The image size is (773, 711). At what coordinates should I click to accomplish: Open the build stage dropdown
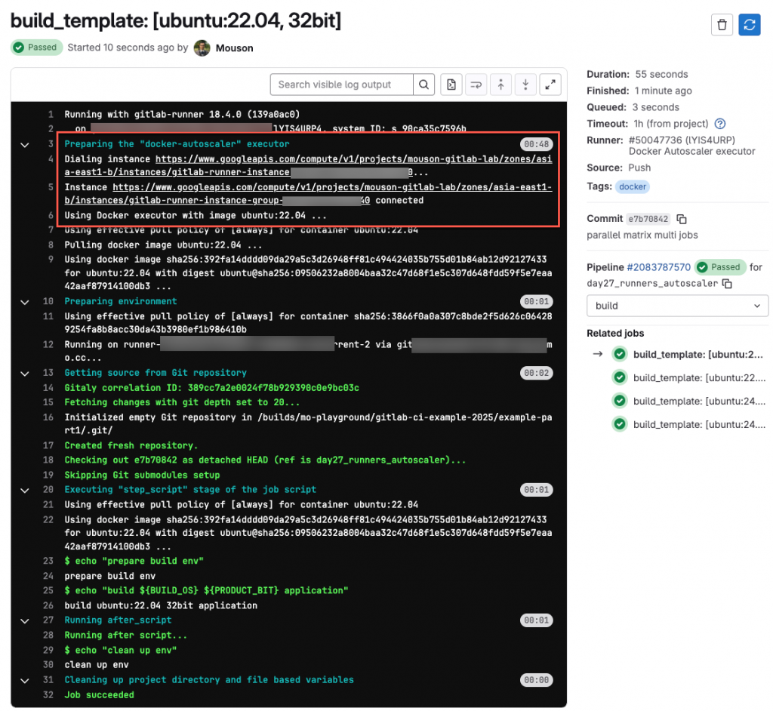click(677, 306)
